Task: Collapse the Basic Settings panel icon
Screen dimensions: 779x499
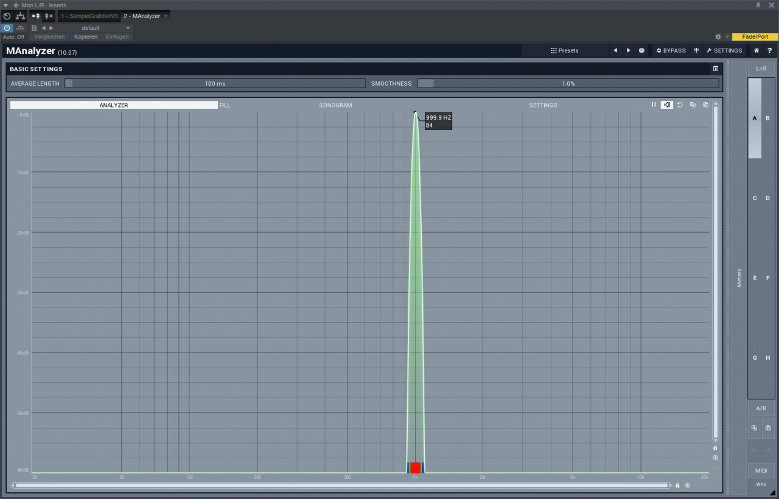Action: pos(716,69)
